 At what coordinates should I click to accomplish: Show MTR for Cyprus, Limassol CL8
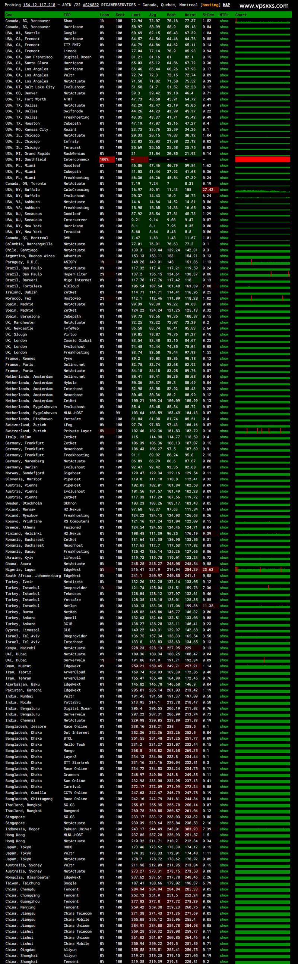[x=224, y=630]
